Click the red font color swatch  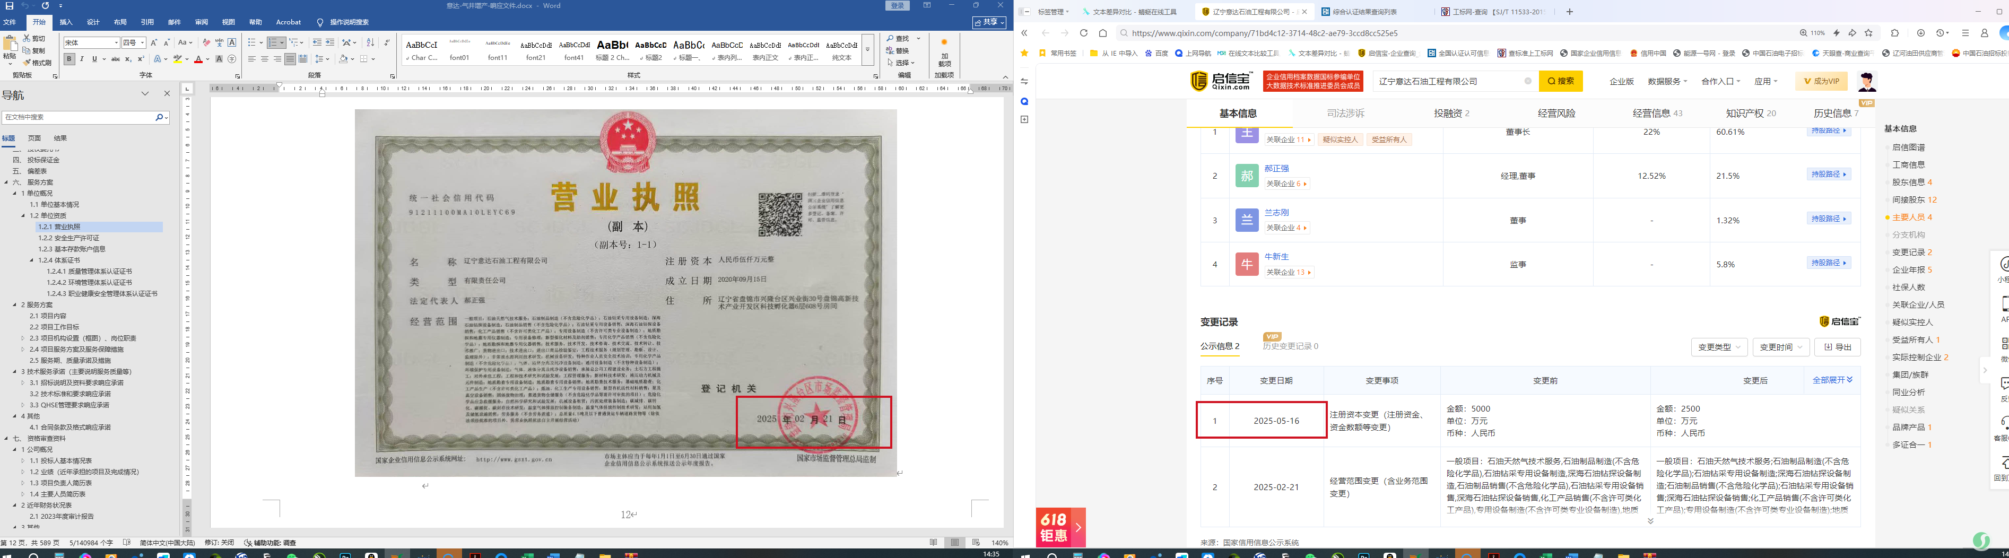198,59
